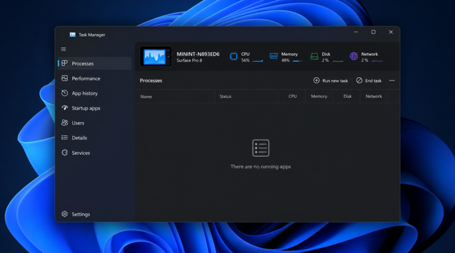
Task: Minimize the Task Manager window
Action: coord(356,32)
